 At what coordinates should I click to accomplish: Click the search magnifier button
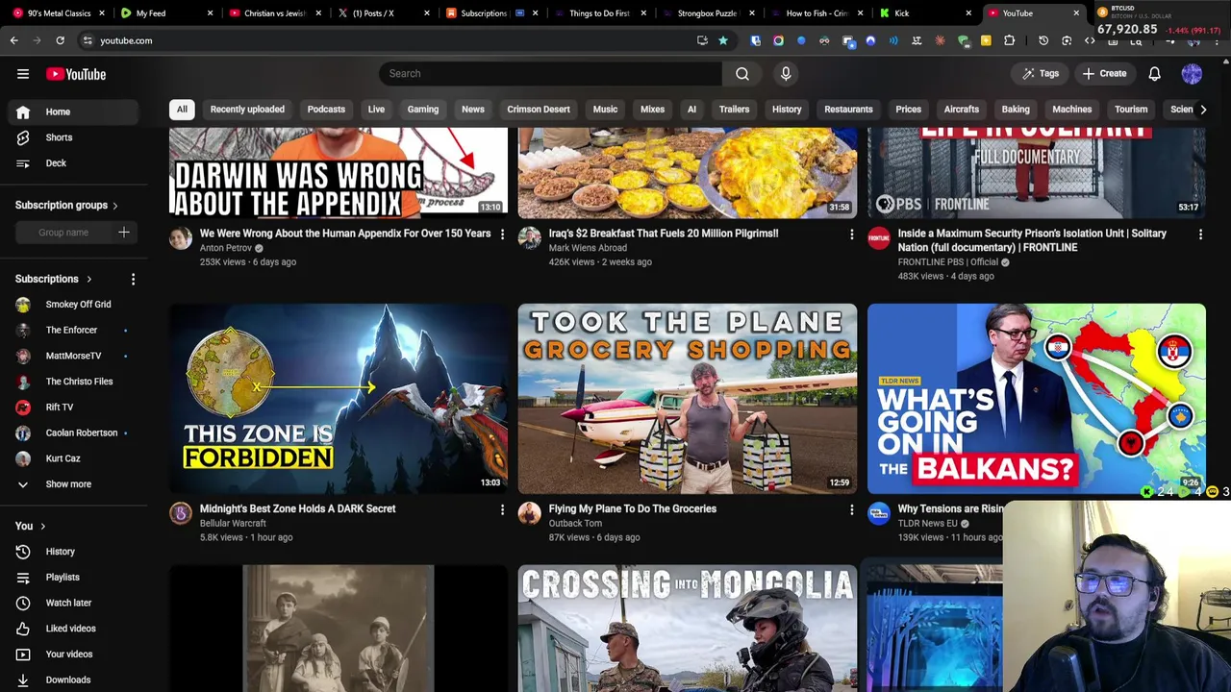742,74
